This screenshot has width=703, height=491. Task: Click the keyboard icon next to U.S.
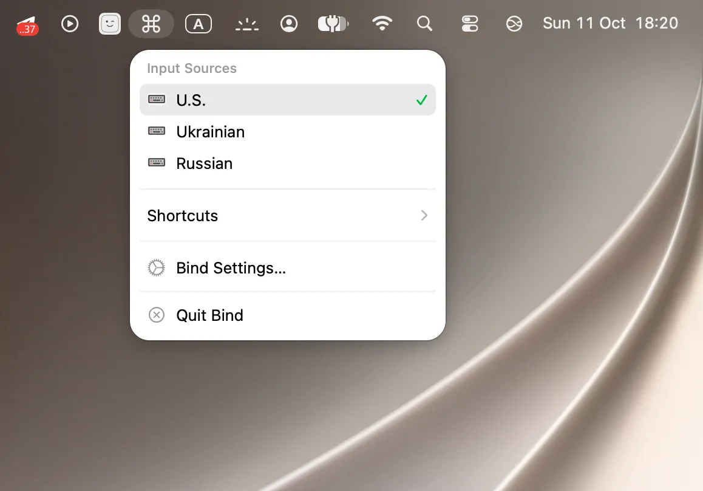click(157, 99)
